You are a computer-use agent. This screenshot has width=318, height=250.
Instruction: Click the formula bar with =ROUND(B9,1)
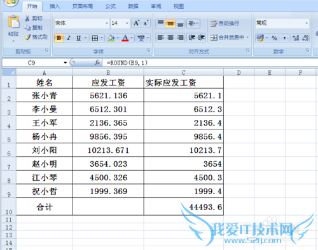click(x=210, y=63)
